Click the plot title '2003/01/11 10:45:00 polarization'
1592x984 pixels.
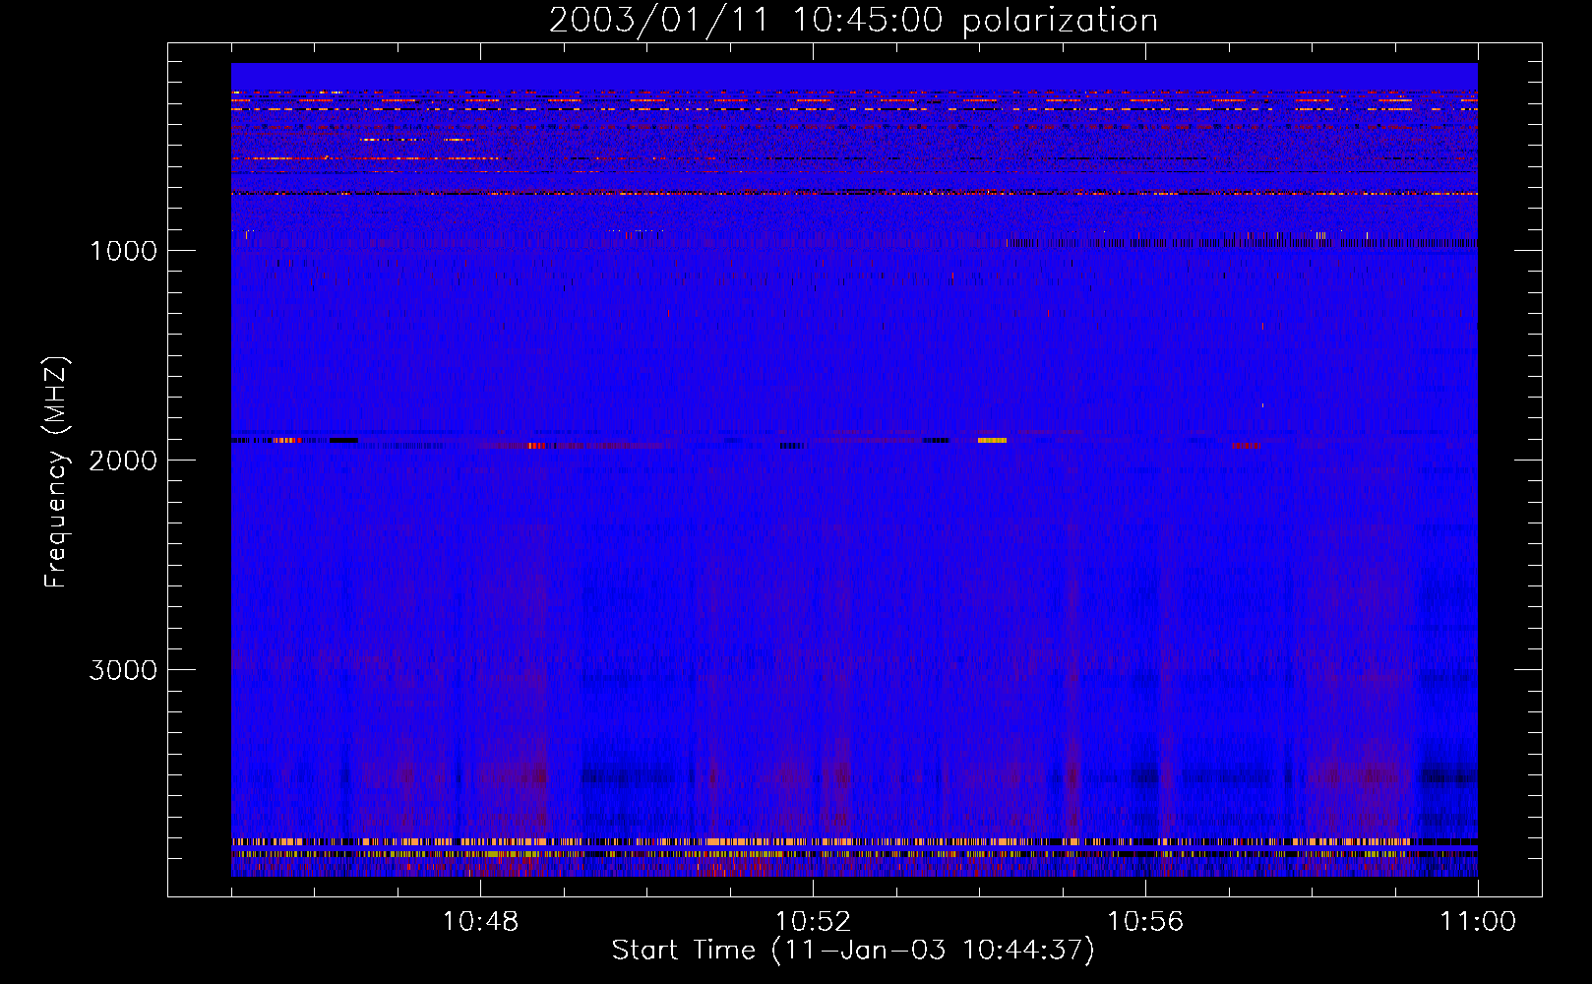coord(853,20)
